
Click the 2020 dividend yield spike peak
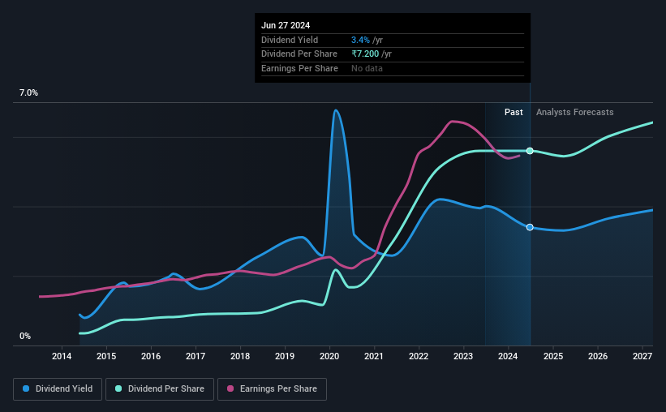point(336,110)
